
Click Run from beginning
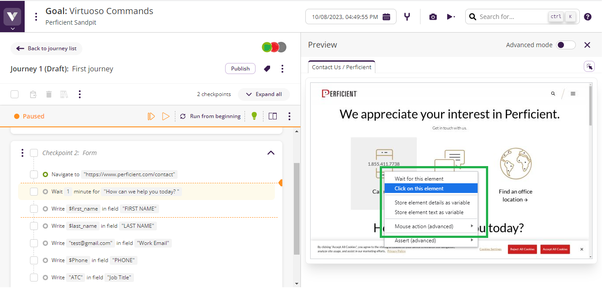click(211, 116)
